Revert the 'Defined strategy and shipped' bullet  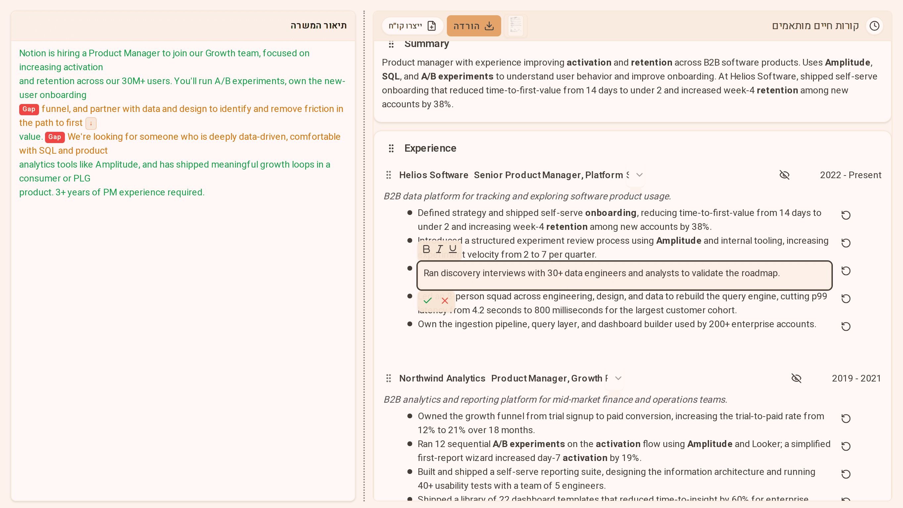point(846,215)
